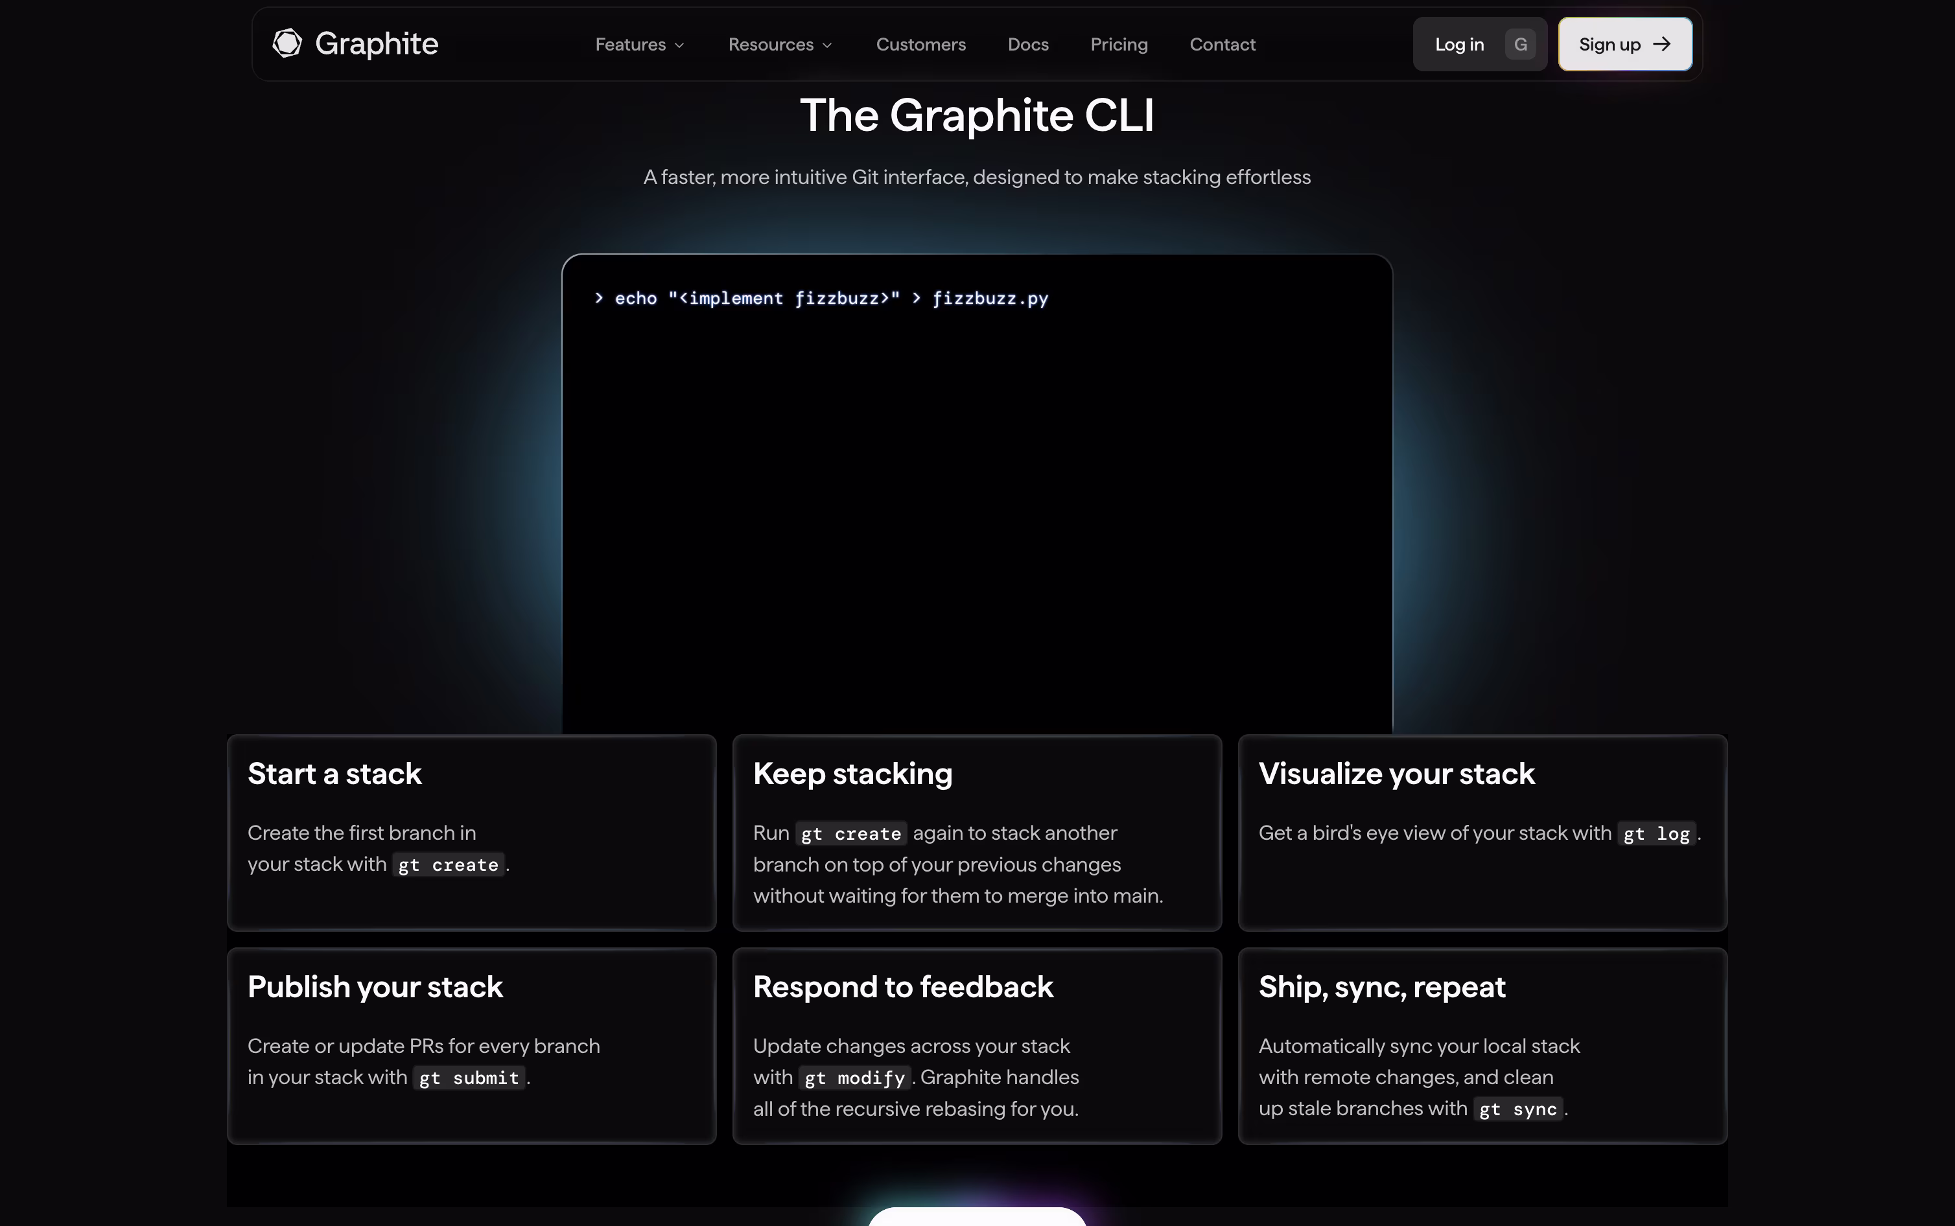This screenshot has width=1955, height=1226.
Task: Open the Docs link
Action: [x=1028, y=45]
